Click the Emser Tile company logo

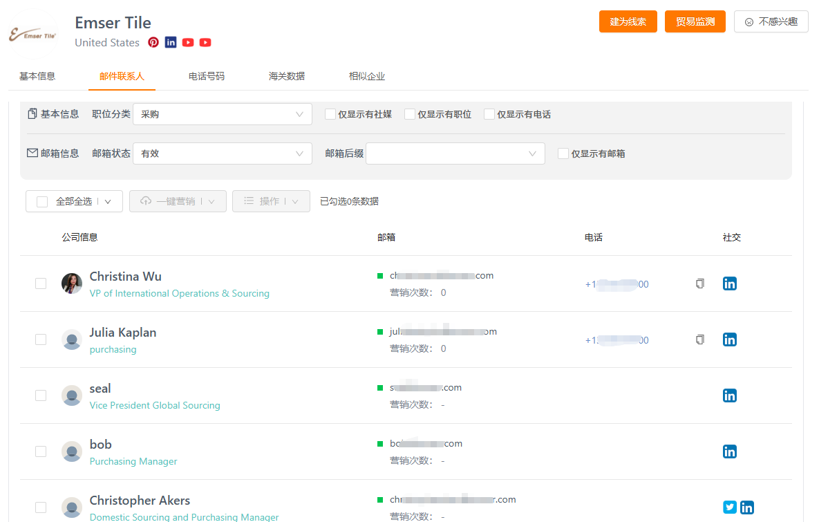(x=33, y=35)
